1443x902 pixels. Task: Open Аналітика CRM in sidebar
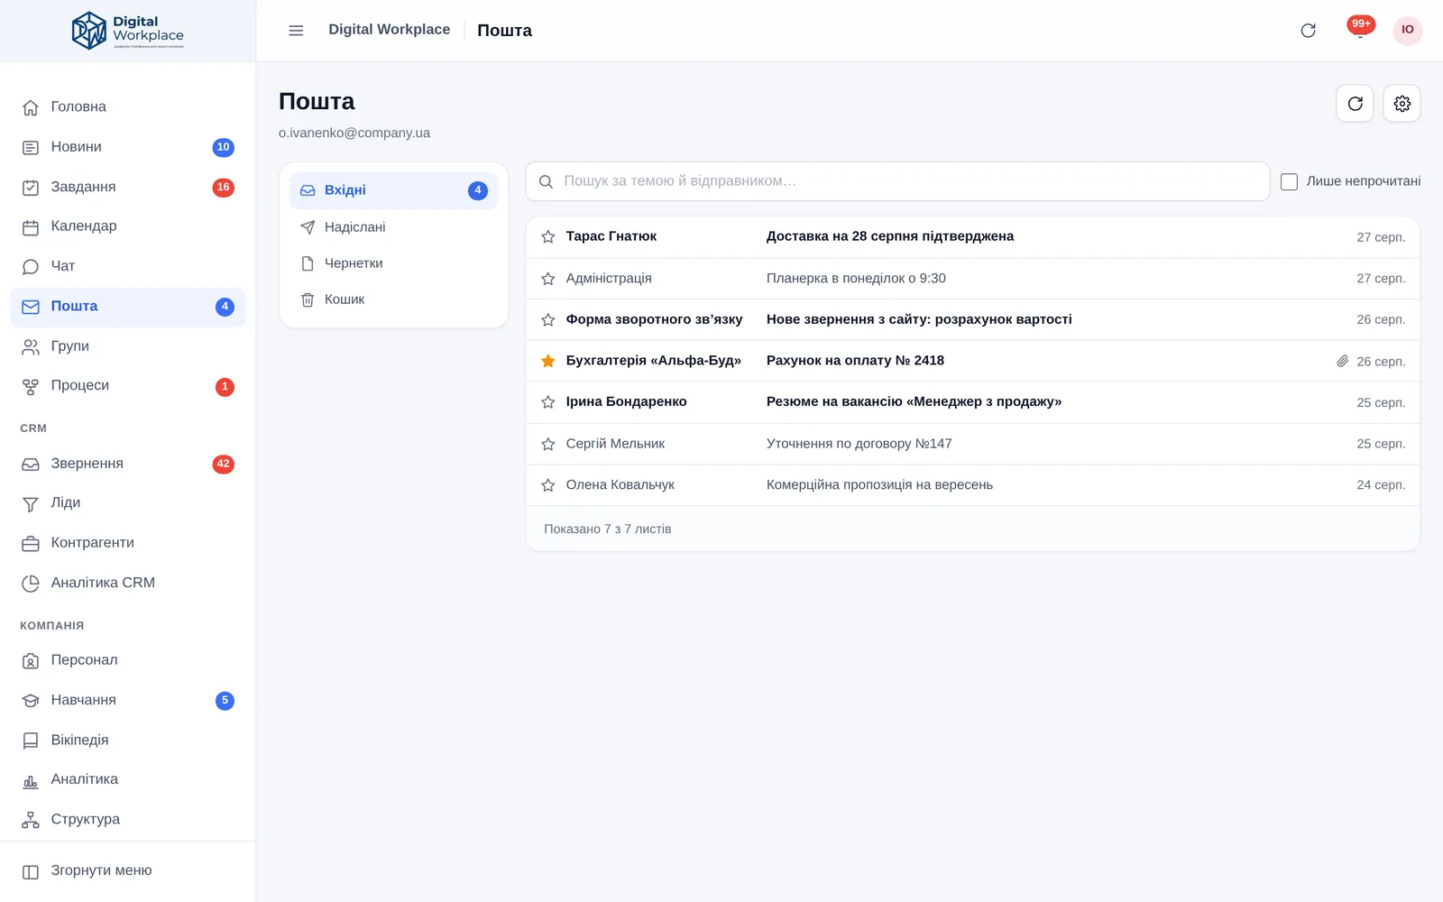(x=127, y=583)
